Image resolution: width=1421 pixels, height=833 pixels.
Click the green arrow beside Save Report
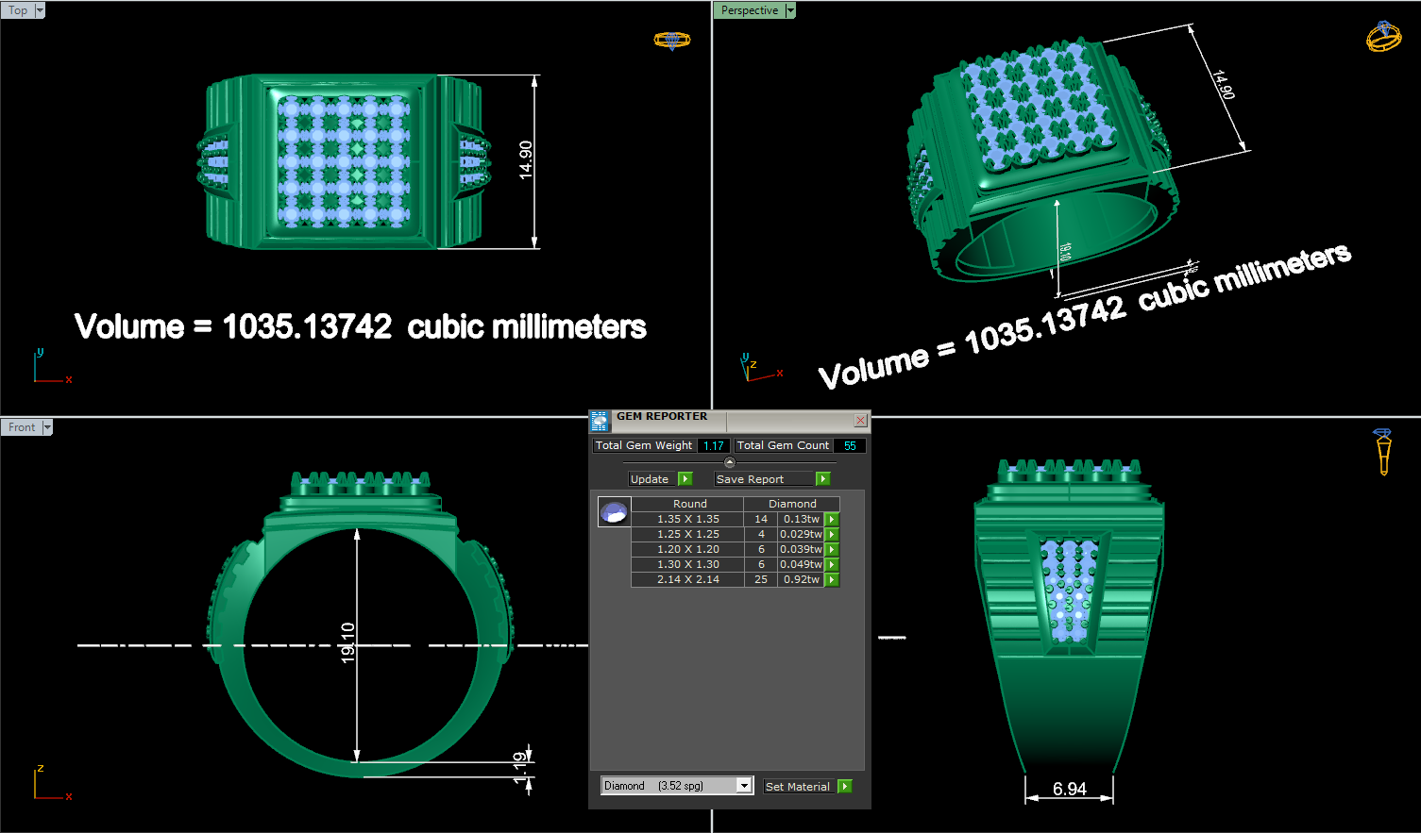pos(822,479)
